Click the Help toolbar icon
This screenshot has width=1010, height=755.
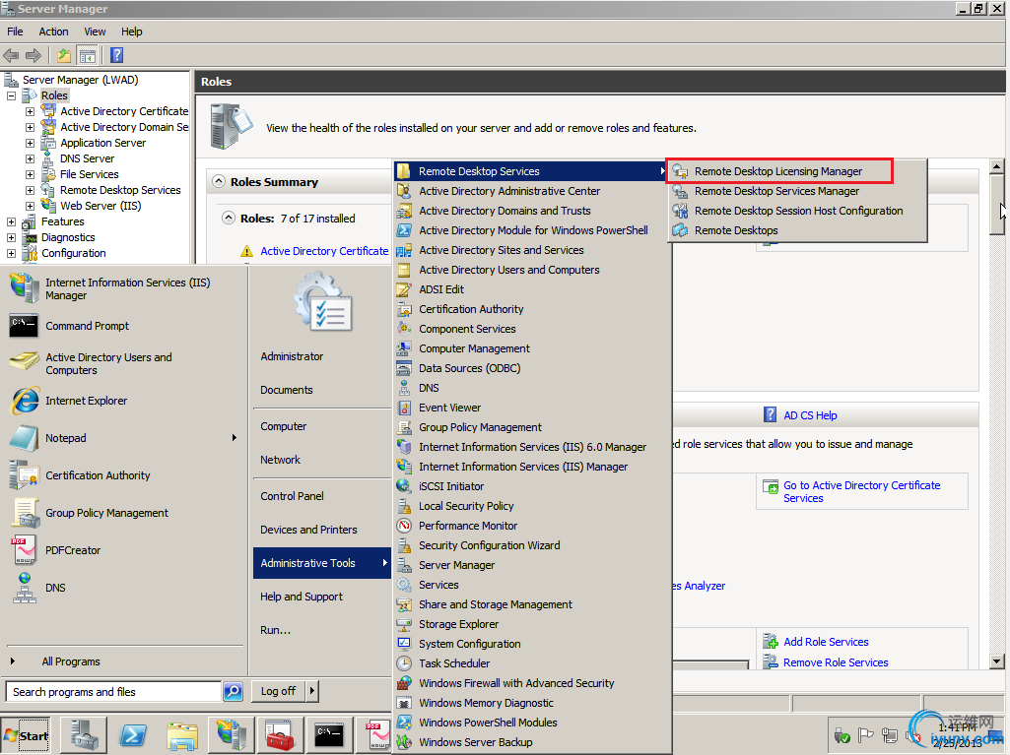[x=116, y=56]
